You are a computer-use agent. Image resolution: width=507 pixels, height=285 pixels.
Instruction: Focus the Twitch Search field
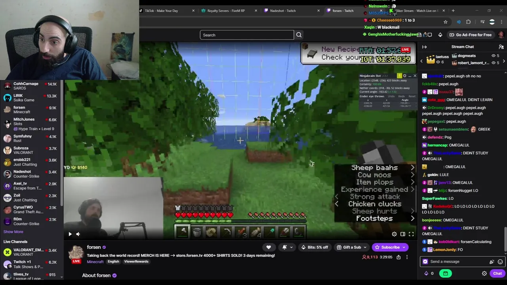(x=247, y=35)
